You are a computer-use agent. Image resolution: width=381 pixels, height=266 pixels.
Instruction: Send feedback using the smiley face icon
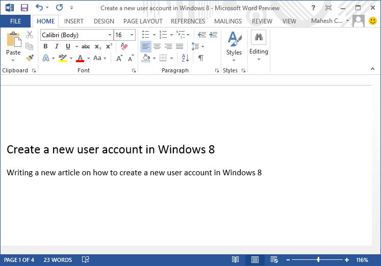(x=372, y=21)
